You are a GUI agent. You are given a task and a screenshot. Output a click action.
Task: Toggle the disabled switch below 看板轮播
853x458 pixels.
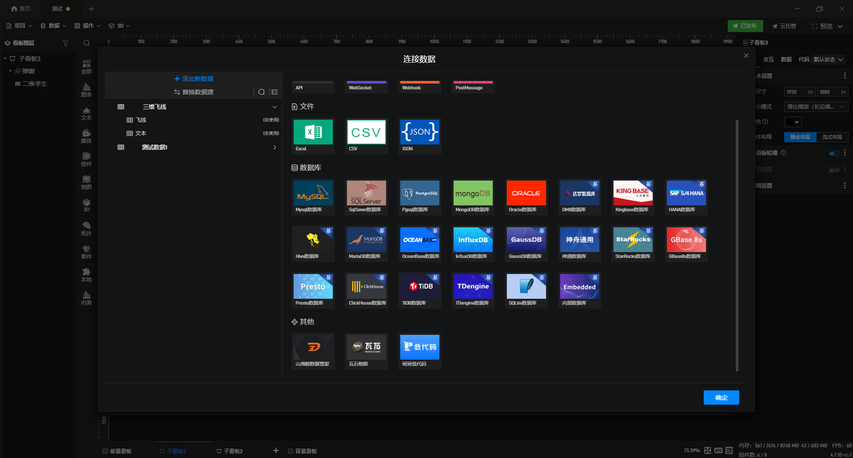pos(834,170)
